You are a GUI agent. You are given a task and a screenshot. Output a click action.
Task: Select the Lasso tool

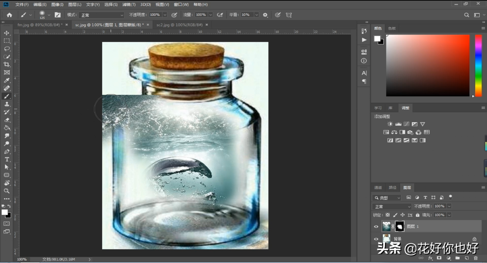pos(7,49)
